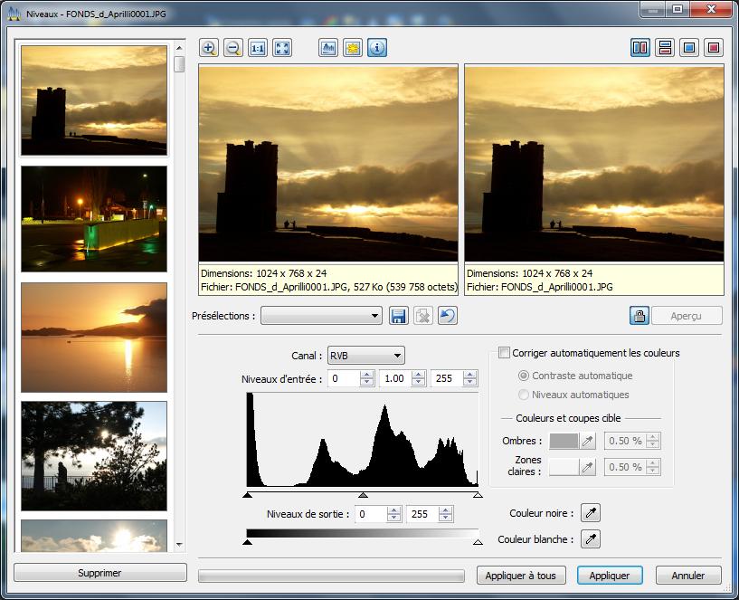
Task: Toggle the image information icon
Action: pos(377,48)
